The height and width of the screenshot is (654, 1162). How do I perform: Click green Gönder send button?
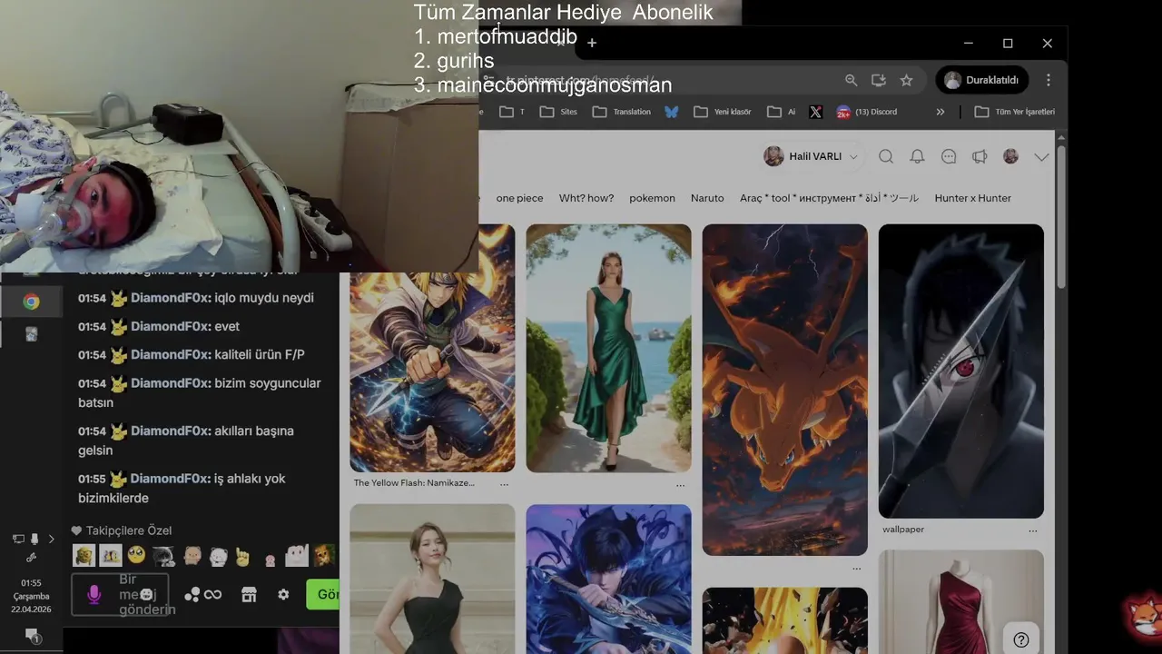323,594
